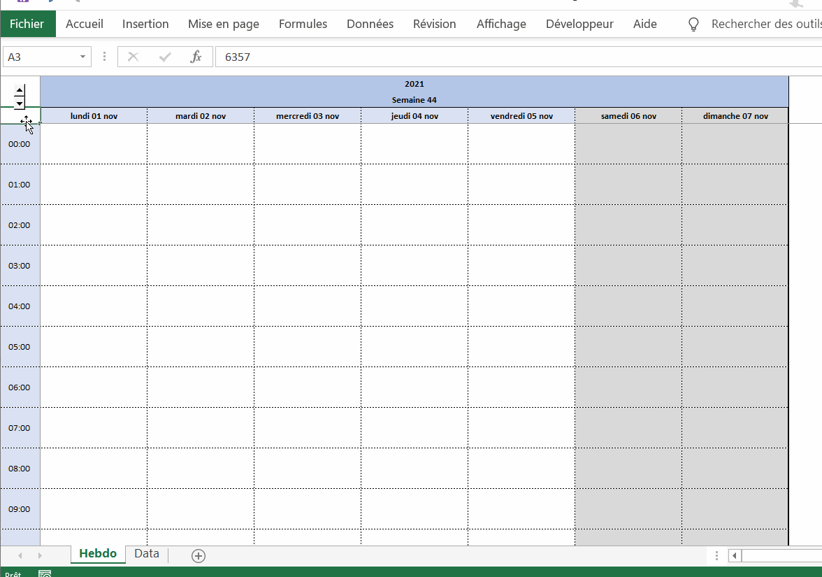Switch to the Data sheet tab
The image size is (822, 577).
tap(147, 554)
